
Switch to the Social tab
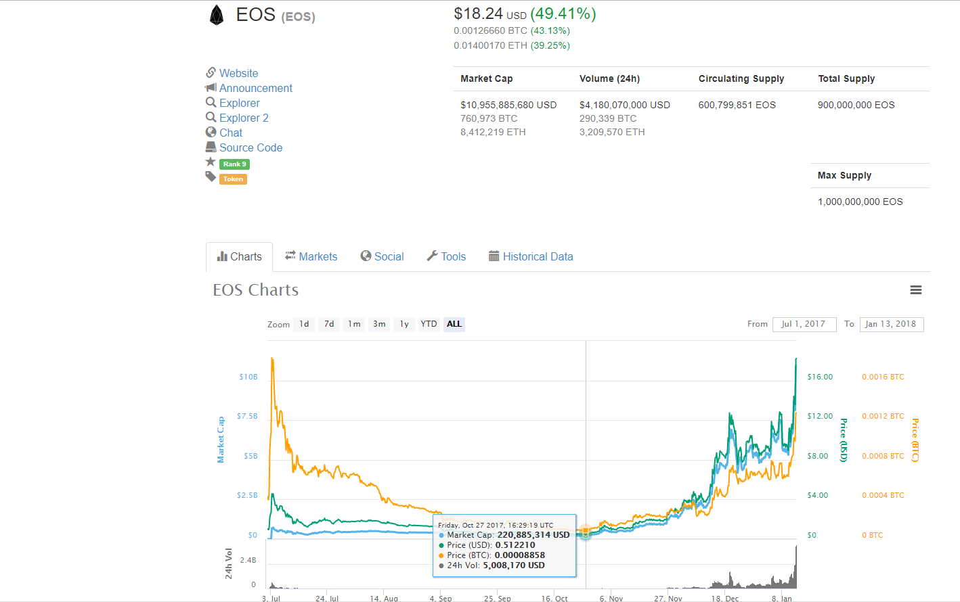click(x=382, y=256)
